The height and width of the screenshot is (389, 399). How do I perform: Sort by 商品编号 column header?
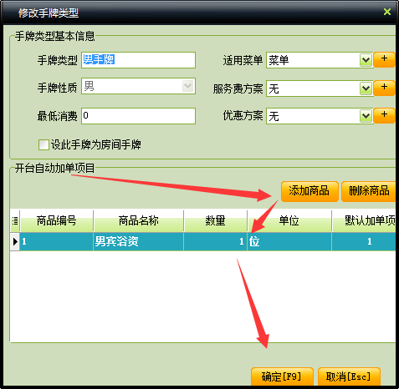point(57,221)
